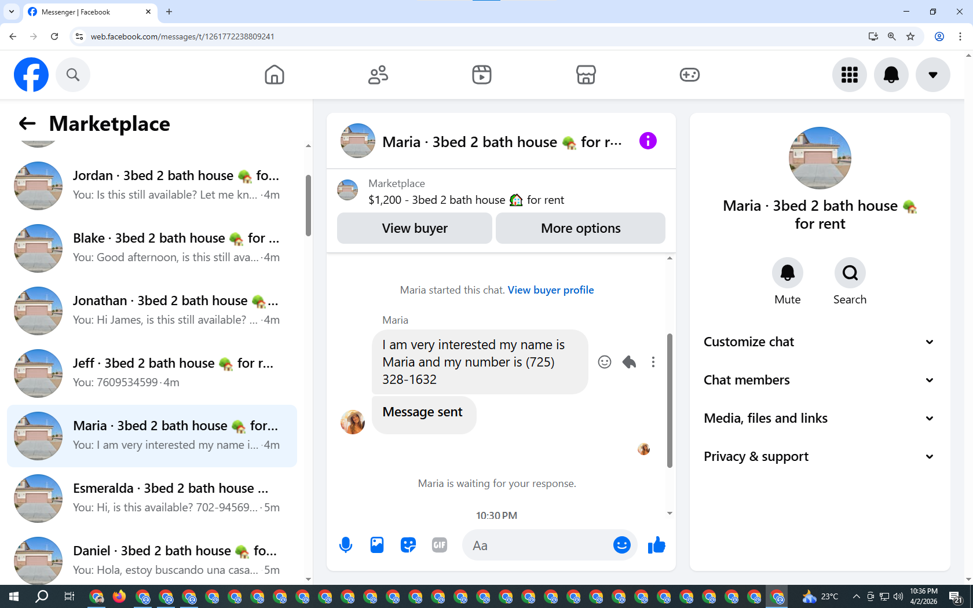Open conversation information purple icon
Image resolution: width=973 pixels, height=608 pixels.
(648, 141)
